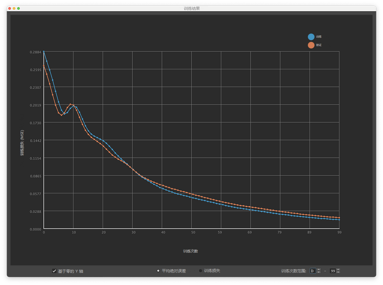The height and width of the screenshot is (285, 383).
Task: Click the x-axis tick label 79
Action: tap(279, 233)
